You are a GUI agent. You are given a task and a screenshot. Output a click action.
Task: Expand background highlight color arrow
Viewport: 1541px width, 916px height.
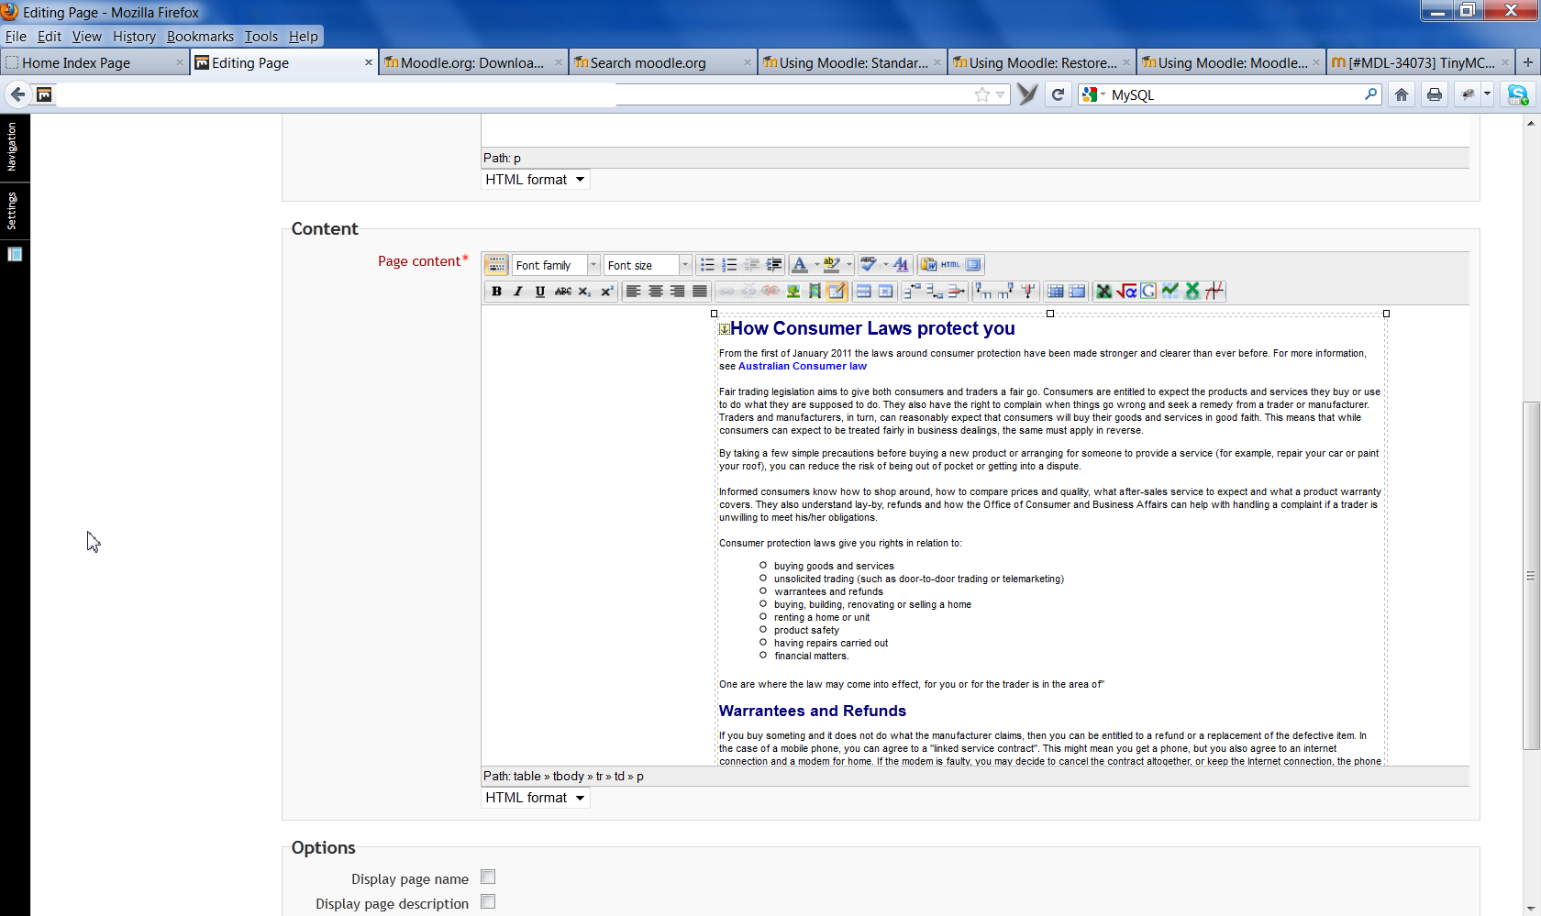tap(849, 265)
